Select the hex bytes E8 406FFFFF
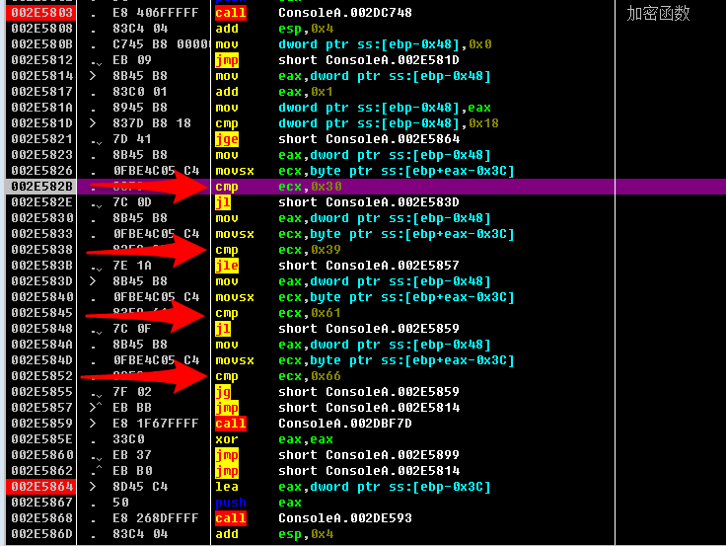 click(x=155, y=13)
